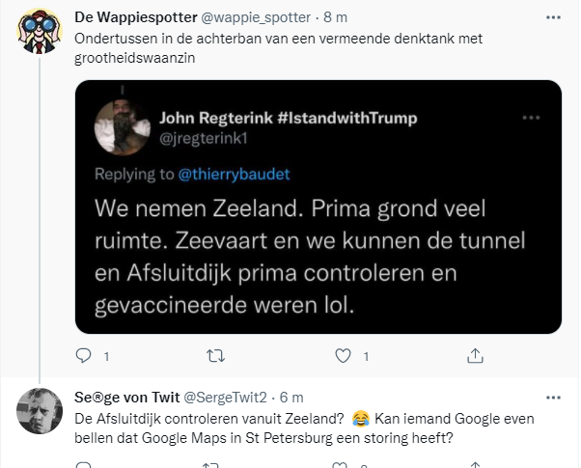Open the 6 m timestamp of the reply
The image size is (581, 468).
(292, 398)
